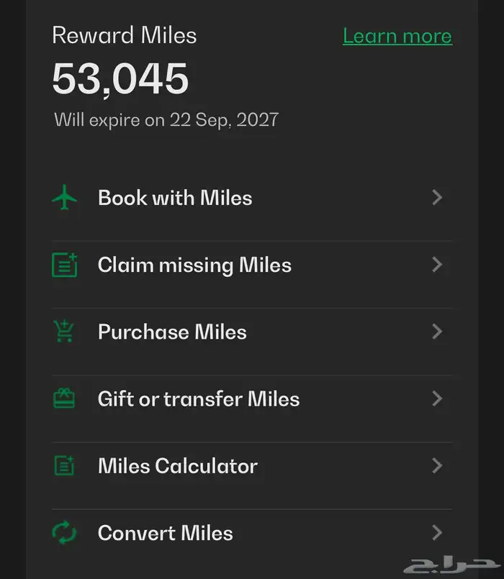Expand the Book with Miles chevron
The image size is (504, 579).
pyautogui.click(x=436, y=198)
